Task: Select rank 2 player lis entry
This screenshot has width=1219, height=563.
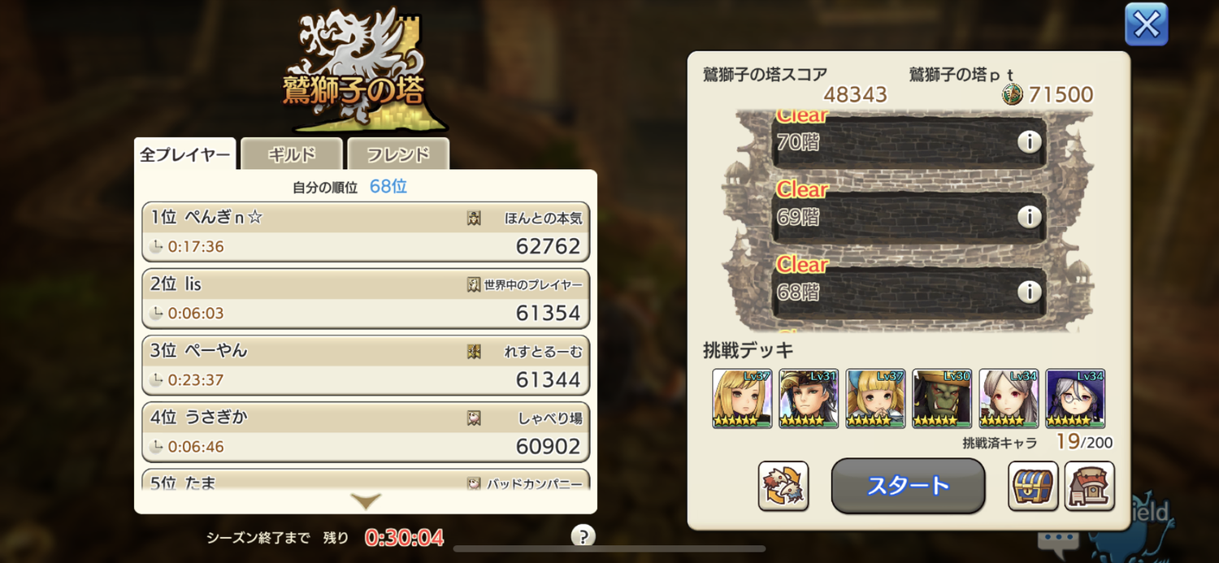Action: (x=366, y=298)
